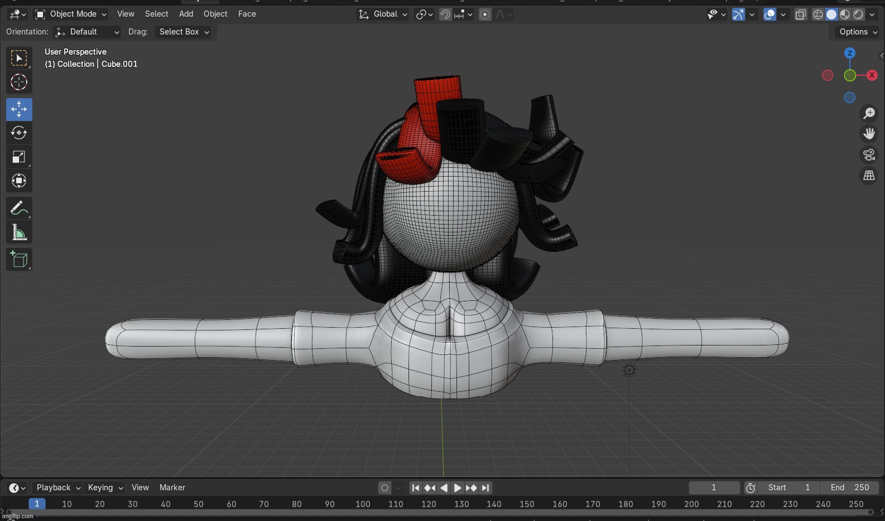The height and width of the screenshot is (521, 885).
Task: Click the current frame field
Action: tap(714, 488)
